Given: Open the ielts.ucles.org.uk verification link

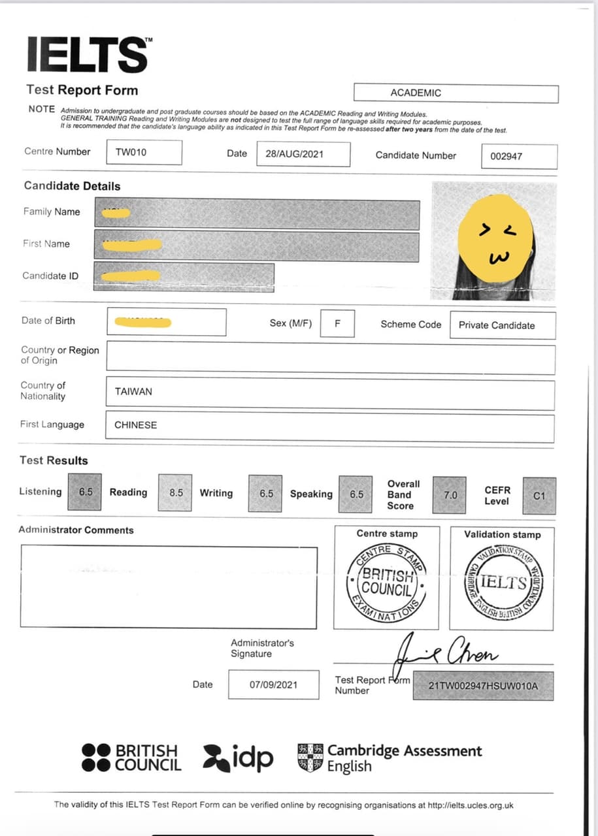Looking at the screenshot, I should 470,805.
